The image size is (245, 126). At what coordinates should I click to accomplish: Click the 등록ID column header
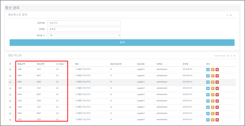click(159, 64)
